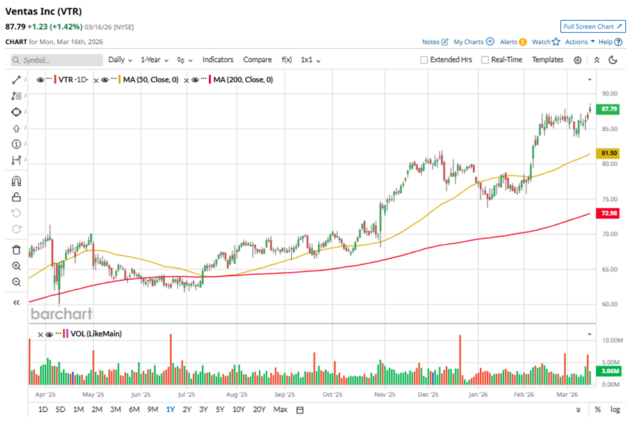The image size is (630, 422).
Task: Open the Help link
Action: tap(610, 42)
